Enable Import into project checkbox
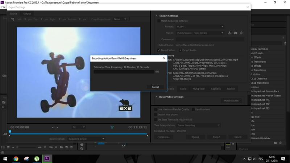The image size is (290, 163). [x=156, y=114]
